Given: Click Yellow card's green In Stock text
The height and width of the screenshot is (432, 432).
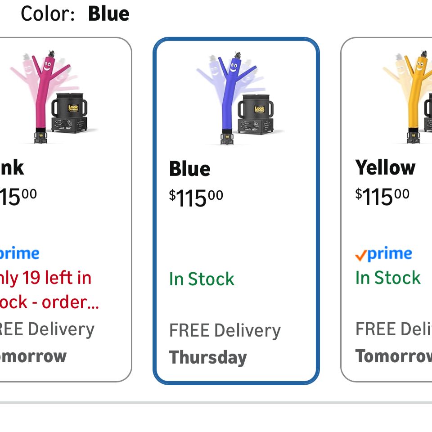Looking at the screenshot, I should tap(388, 278).
